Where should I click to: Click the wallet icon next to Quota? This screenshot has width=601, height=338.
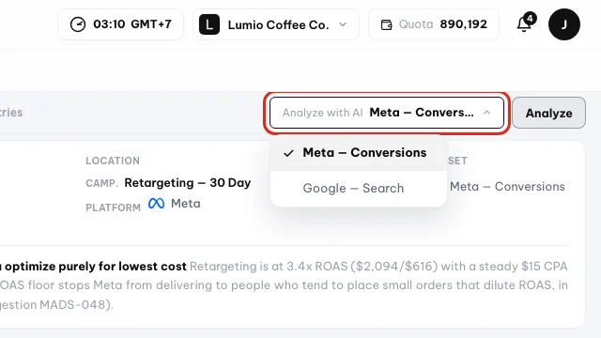(386, 25)
